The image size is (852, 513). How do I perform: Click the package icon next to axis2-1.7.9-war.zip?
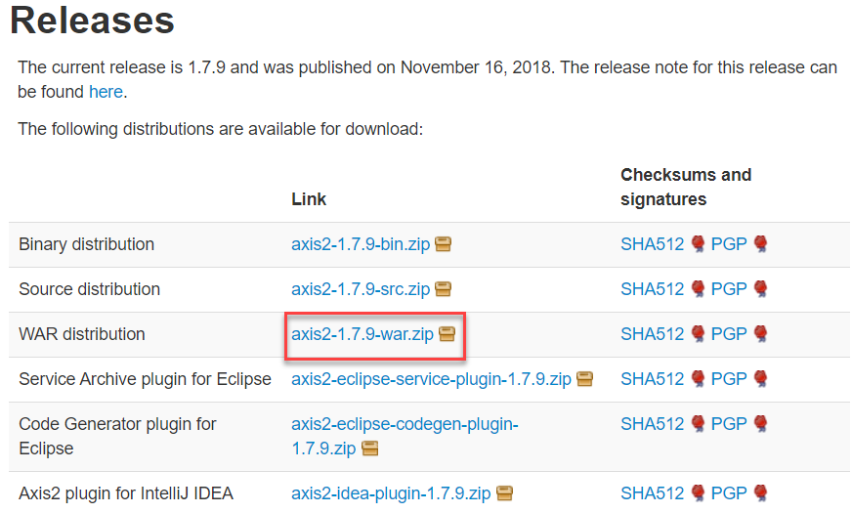pos(447,334)
